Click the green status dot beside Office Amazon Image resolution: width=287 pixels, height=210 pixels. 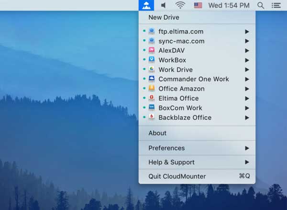point(144,88)
